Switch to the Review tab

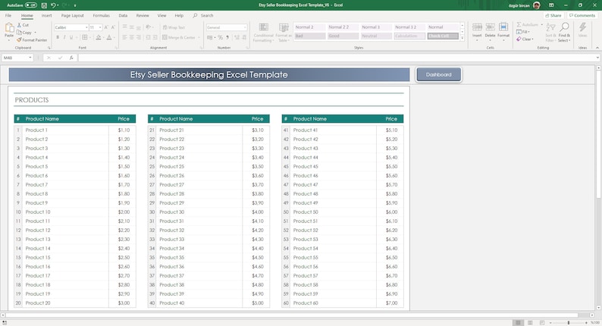[143, 15]
